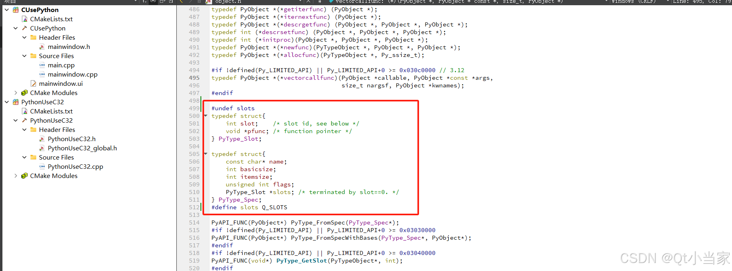732x271 pixels.
Task: Click the '#undef slots' directive
Action: pyautogui.click(x=233, y=108)
